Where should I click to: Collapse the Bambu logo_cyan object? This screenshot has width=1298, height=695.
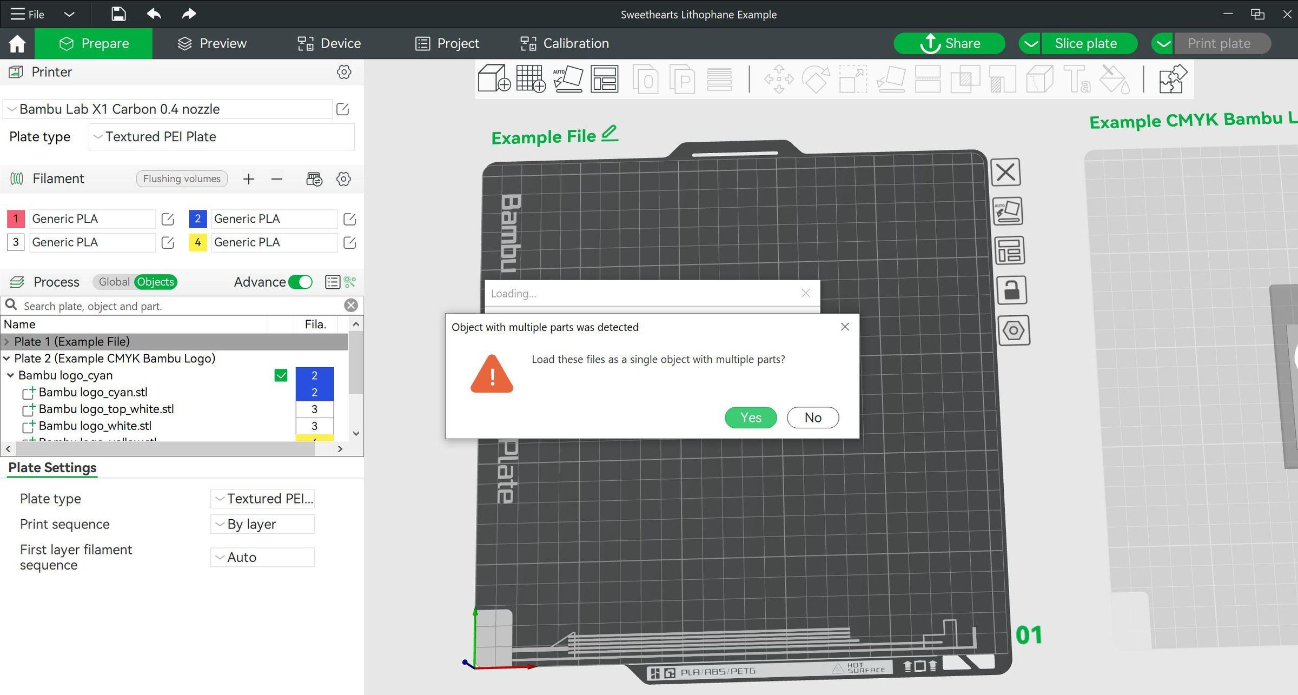click(10, 375)
